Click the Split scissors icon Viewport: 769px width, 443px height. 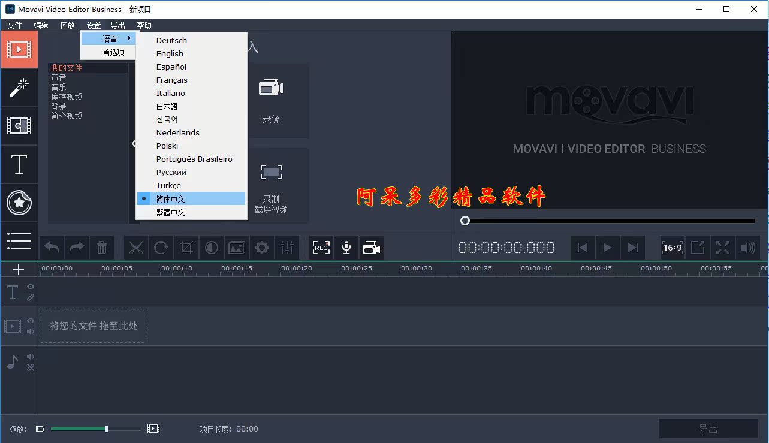[136, 248]
